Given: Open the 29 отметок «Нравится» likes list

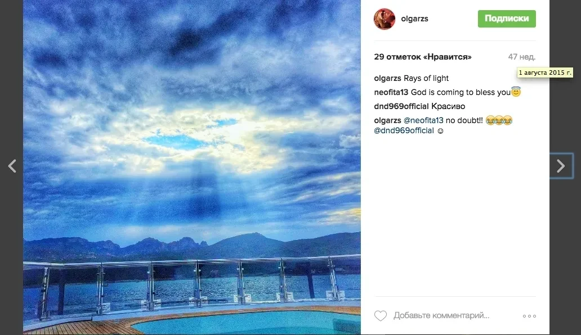Looking at the screenshot, I should [x=423, y=57].
